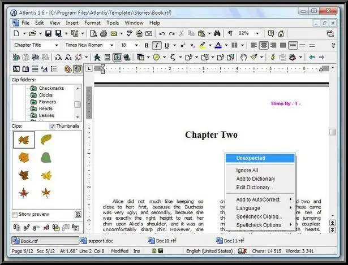The height and width of the screenshot is (265, 348).
Task: Navigate back with green left arrow
Action: 312,58
